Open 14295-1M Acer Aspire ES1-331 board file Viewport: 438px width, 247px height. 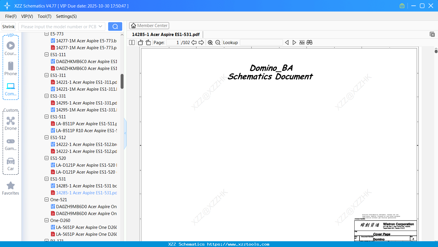[x=84, y=110]
